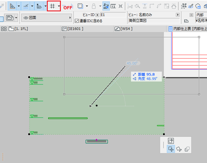Switch to the [1. 1FL] tab
Viewport: 207px width, 163px height.
pyautogui.click(x=18, y=29)
